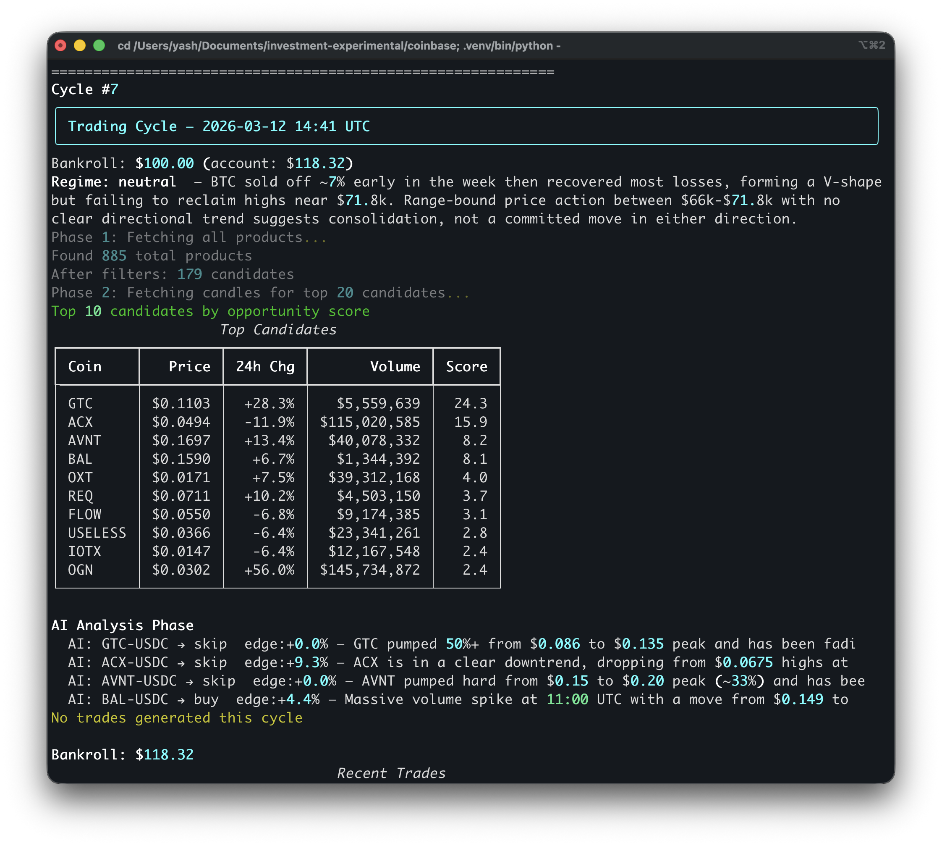This screenshot has width=942, height=846.
Task: Click 'After filters: 179 candidates' line
Action: point(173,274)
